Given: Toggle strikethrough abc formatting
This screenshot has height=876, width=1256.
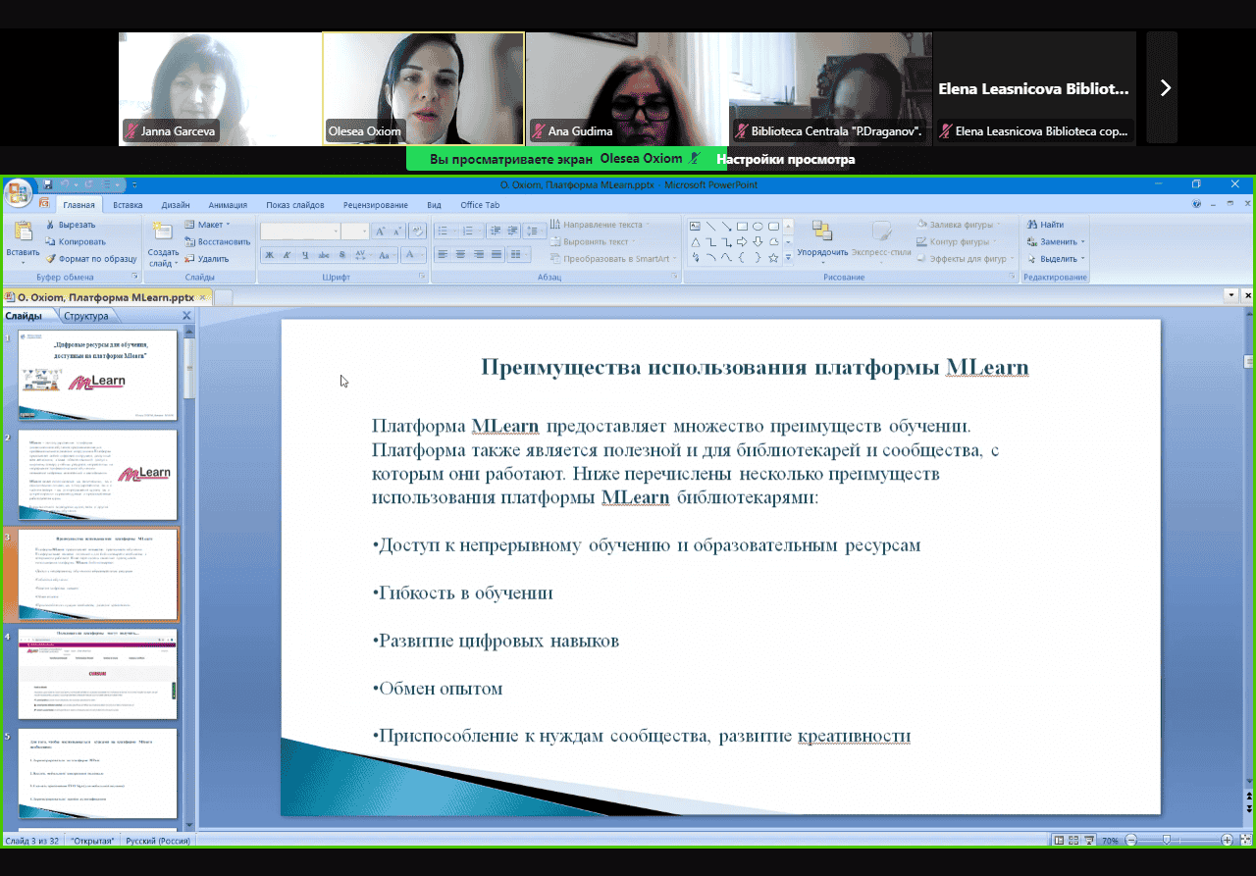Looking at the screenshot, I should [324, 255].
